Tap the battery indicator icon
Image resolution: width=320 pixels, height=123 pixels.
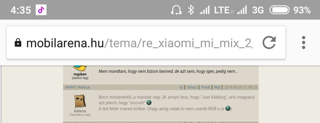(280, 10)
